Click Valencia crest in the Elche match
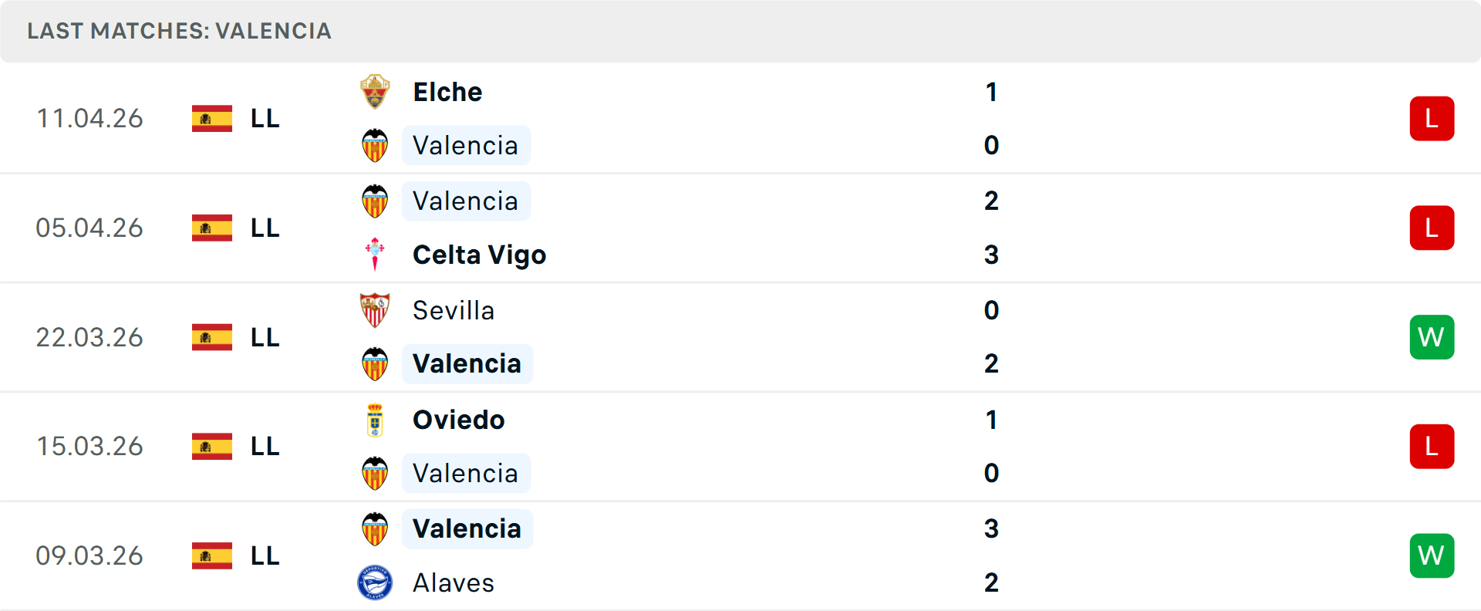The image size is (1481, 611). (x=375, y=145)
